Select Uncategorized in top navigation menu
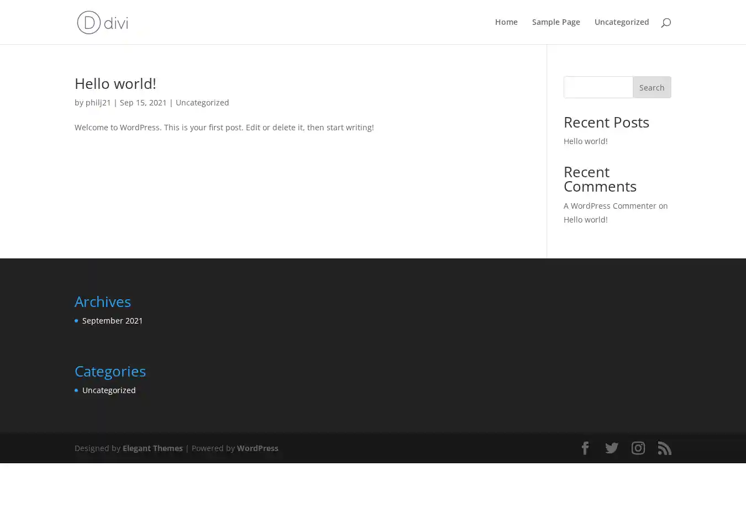Viewport: 746px width, 519px height. click(621, 22)
